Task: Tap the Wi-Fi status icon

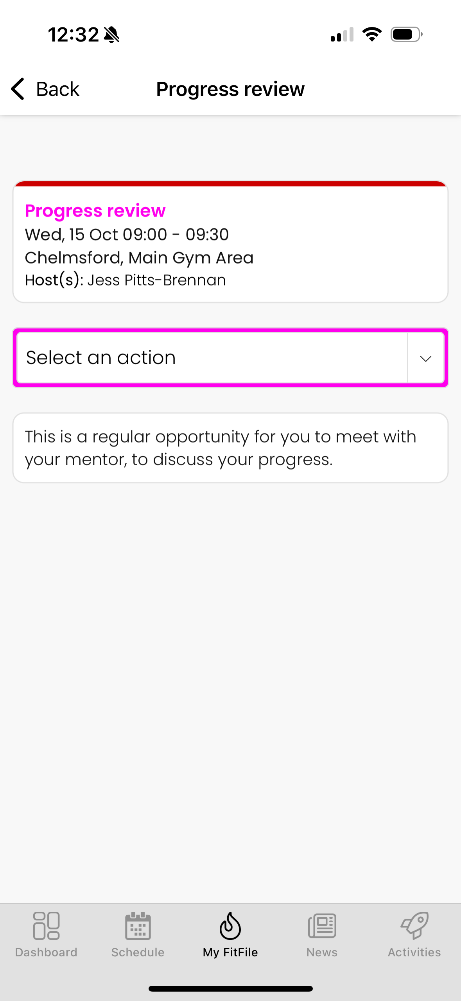Action: coord(372,34)
